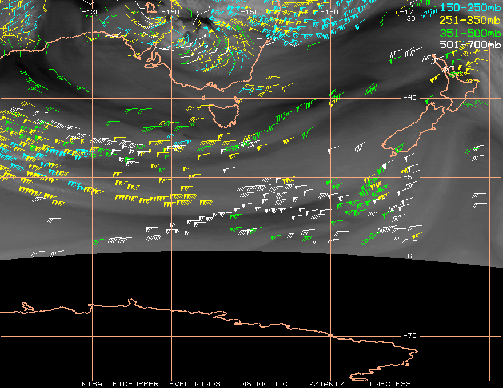Click the -160 longitude label
This screenshot has width=503, height=388.
[x=330, y=12]
